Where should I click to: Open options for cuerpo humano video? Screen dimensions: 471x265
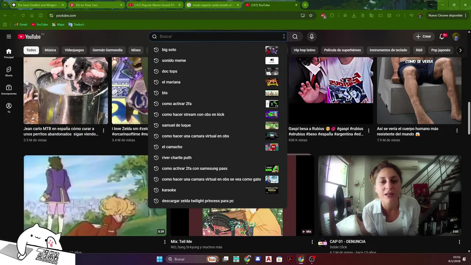pos(457,131)
